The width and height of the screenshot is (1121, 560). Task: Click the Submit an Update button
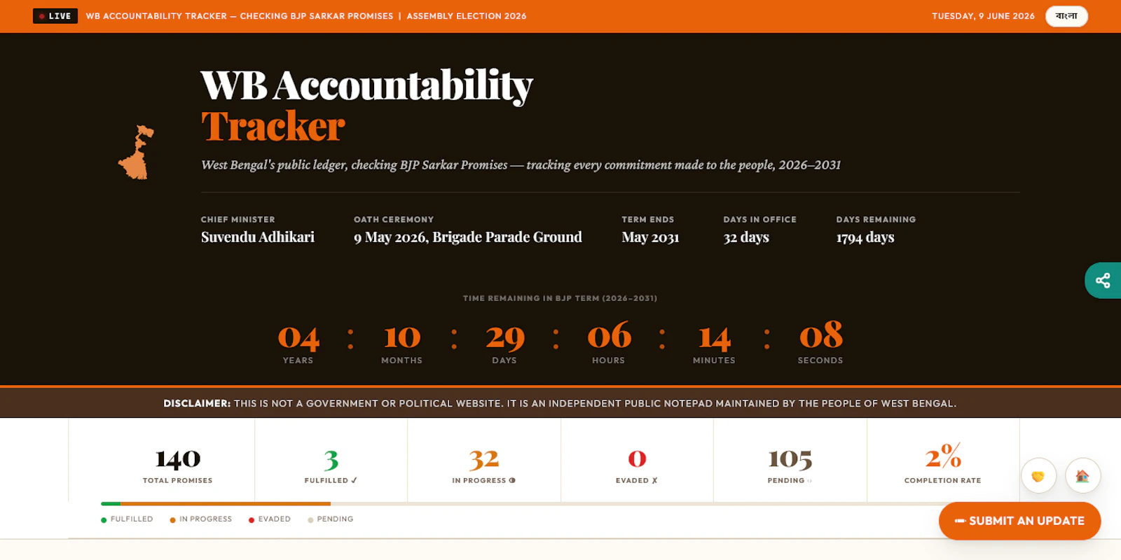point(1019,521)
